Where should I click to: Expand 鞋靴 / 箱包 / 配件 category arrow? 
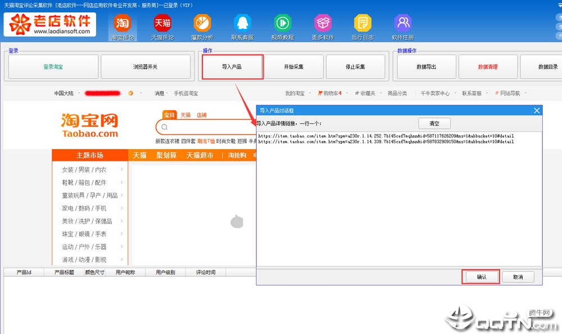click(x=122, y=182)
